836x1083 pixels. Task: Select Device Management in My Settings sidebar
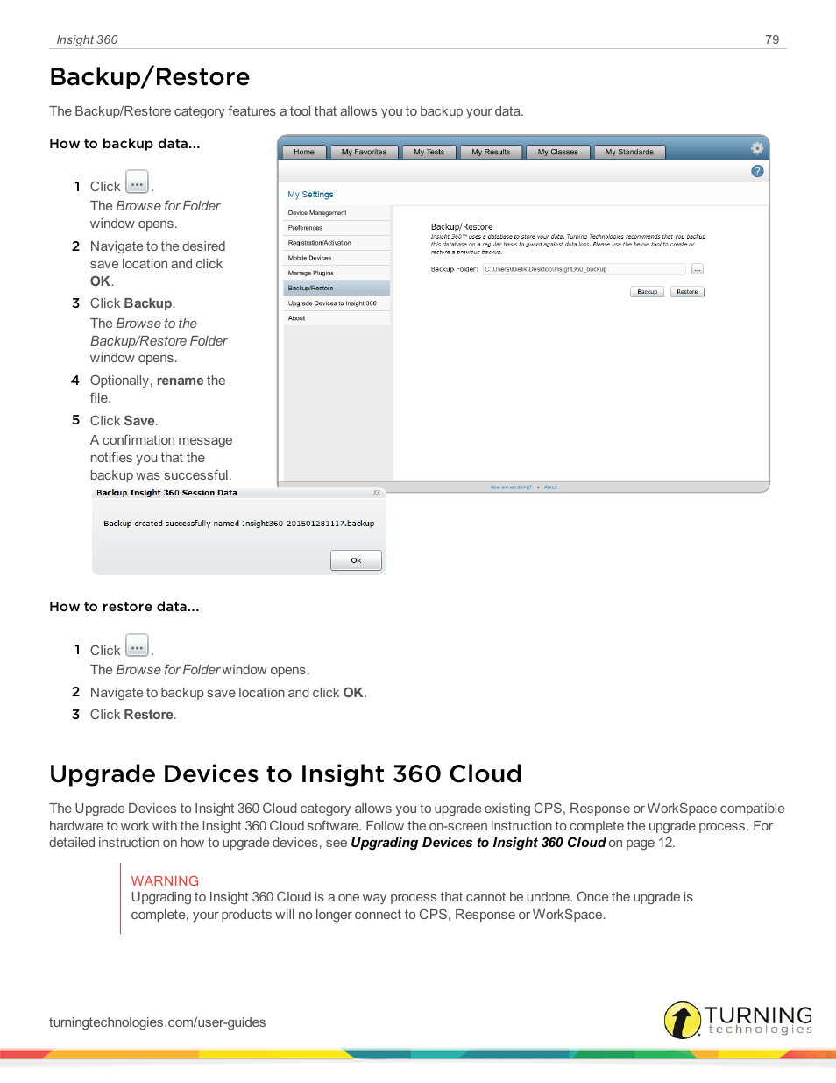click(337, 213)
